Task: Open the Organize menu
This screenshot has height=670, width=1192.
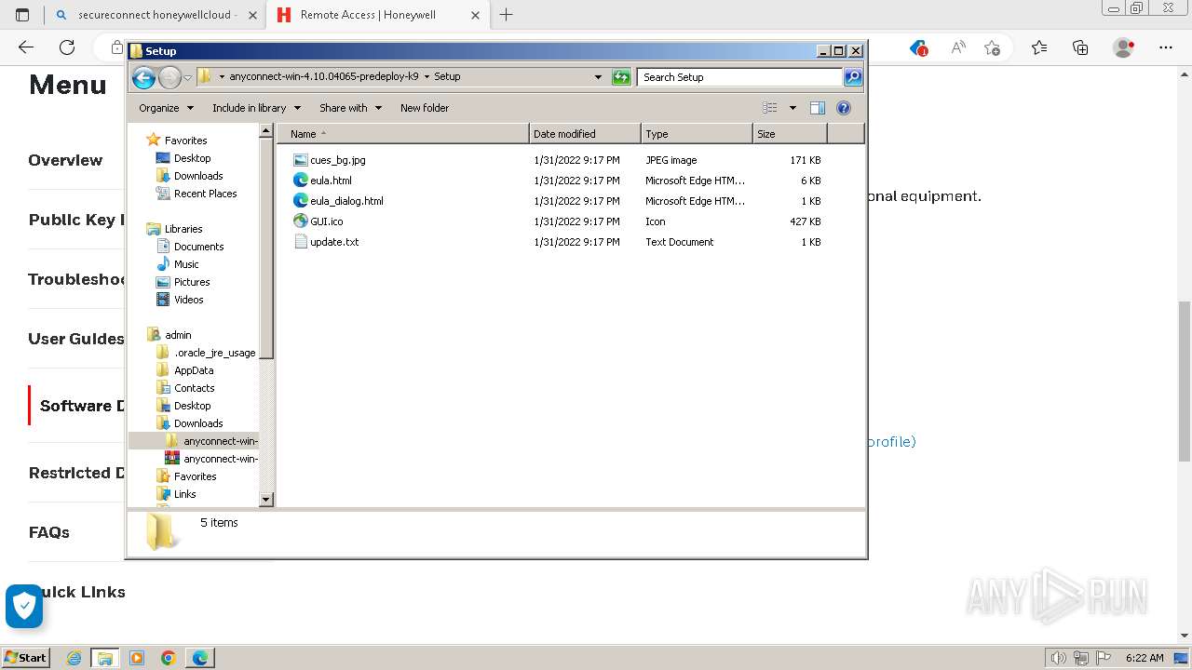Action: pos(166,108)
